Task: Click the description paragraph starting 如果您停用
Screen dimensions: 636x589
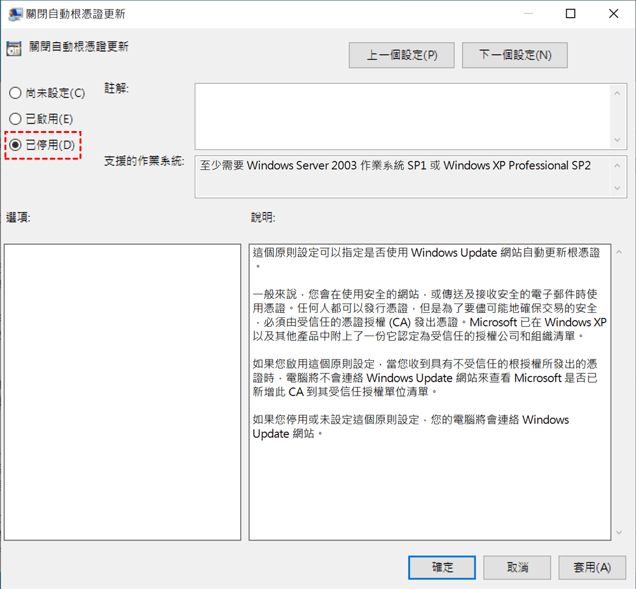Action: (x=410, y=426)
